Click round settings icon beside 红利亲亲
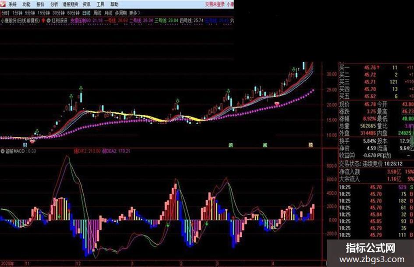Screen dimensions: 414x267 click(49, 20)
